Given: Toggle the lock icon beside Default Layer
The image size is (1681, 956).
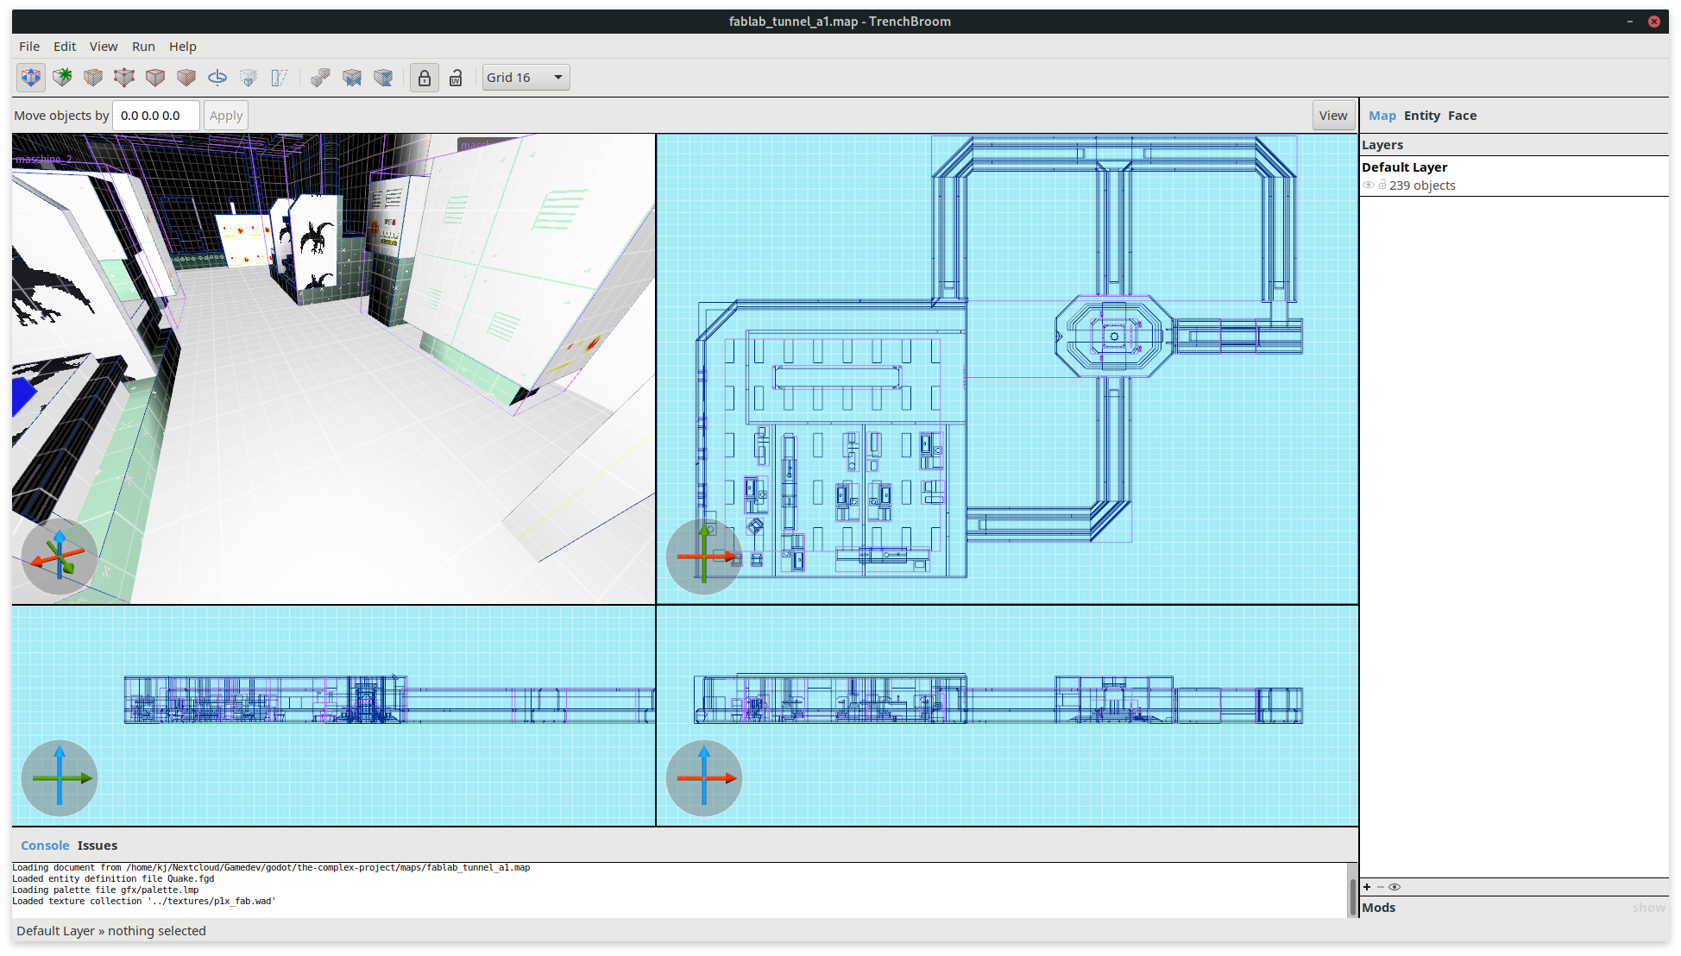Looking at the screenshot, I should pyautogui.click(x=1382, y=185).
